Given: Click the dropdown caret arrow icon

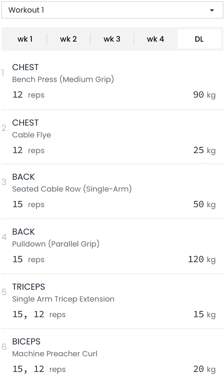Looking at the screenshot, I should 212,10.
